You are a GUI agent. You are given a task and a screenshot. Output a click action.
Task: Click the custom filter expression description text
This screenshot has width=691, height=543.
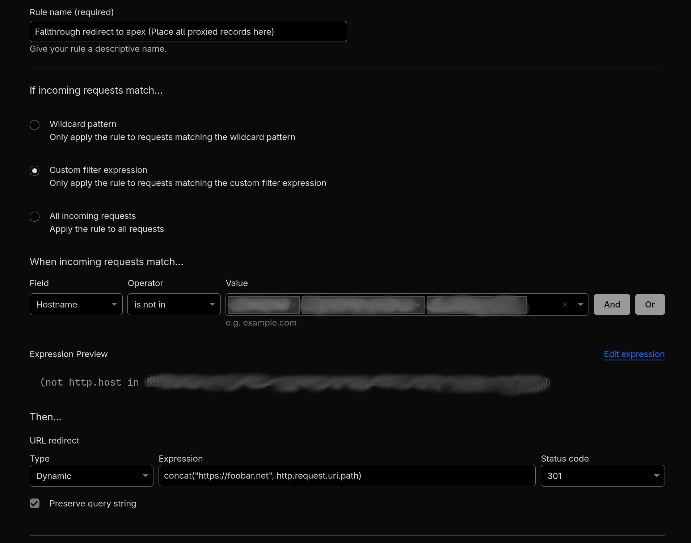pos(188,183)
